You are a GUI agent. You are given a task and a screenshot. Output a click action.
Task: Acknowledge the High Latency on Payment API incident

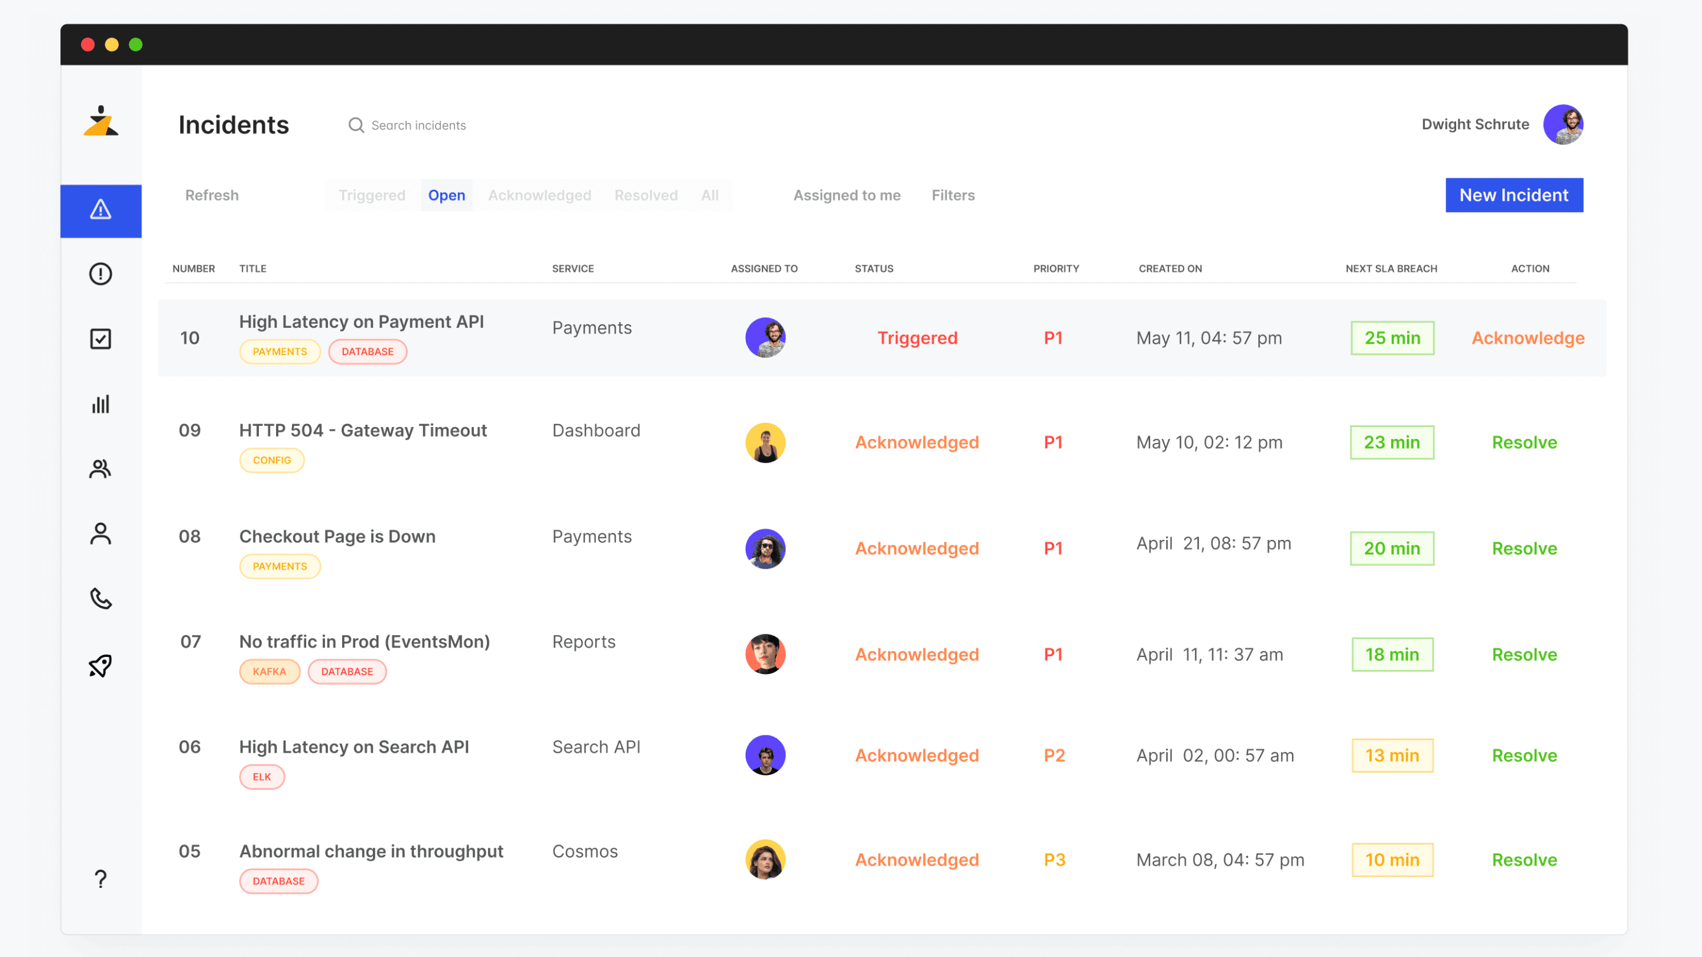tap(1528, 338)
